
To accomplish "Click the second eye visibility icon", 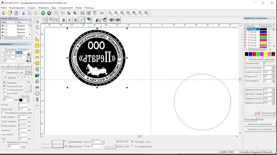I will [118, 20].
